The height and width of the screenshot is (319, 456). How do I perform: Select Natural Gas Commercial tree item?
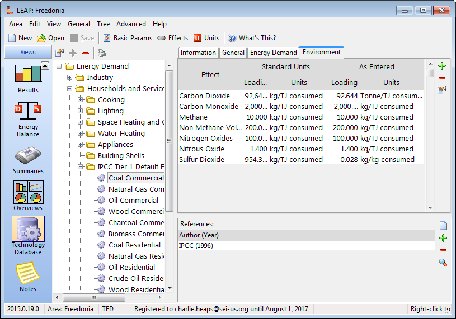tap(136, 189)
